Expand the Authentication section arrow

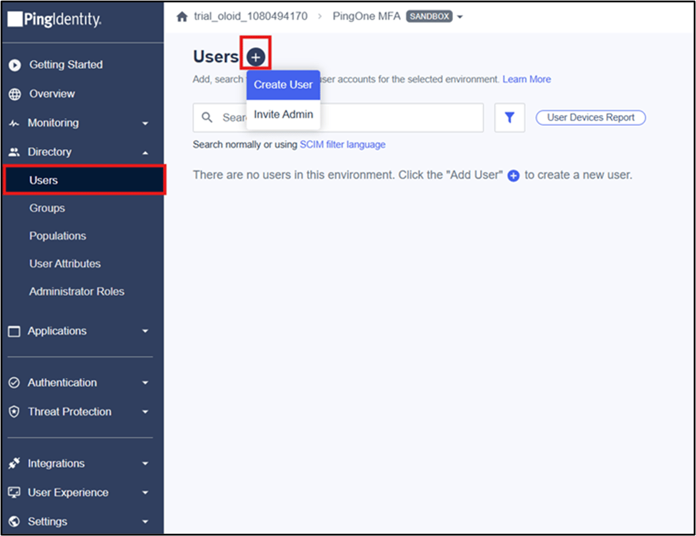[145, 383]
